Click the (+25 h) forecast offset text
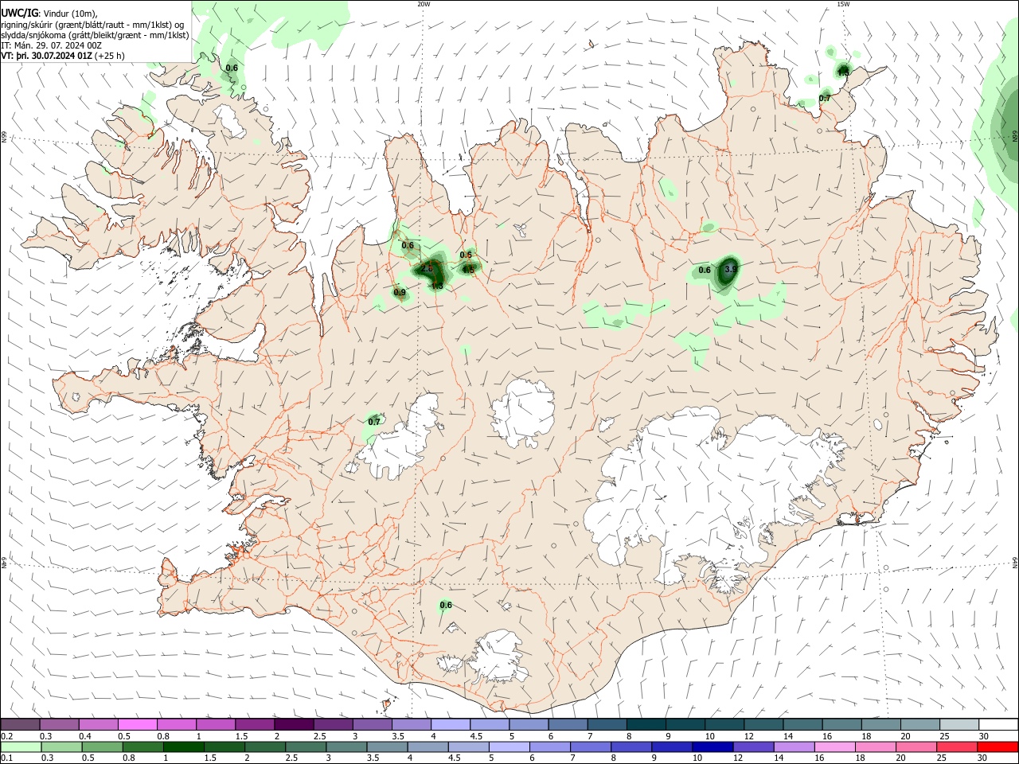Screen dimensions: 1019x764 110,56
